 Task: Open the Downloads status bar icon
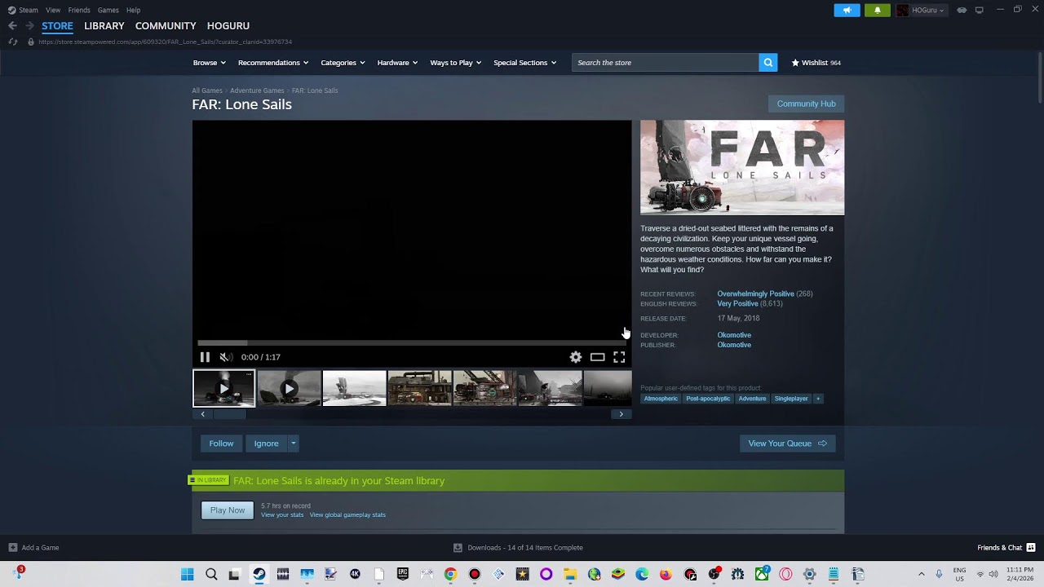458,548
